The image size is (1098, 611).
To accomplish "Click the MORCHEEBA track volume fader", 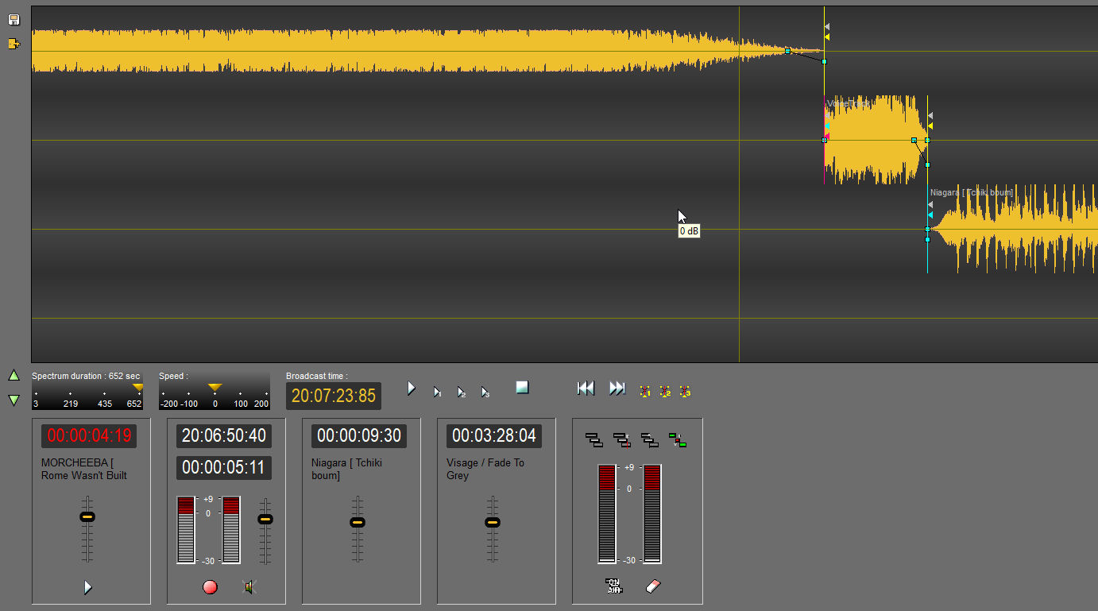I will click(87, 517).
